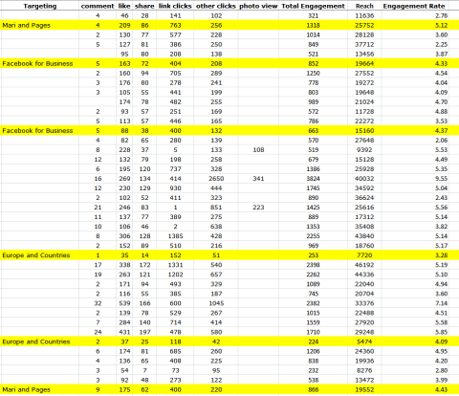Screen dimensions: 459x396
Task: Select the photo view cell showing 223
Action: pyautogui.click(x=258, y=208)
